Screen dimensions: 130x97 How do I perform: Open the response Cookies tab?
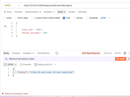tap(16, 53)
